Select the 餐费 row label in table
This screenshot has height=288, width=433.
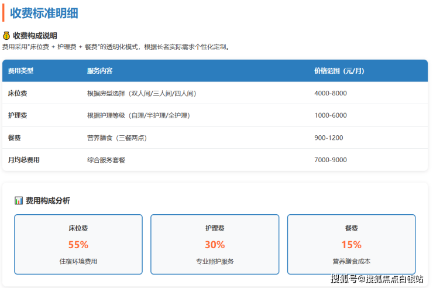[15, 138]
